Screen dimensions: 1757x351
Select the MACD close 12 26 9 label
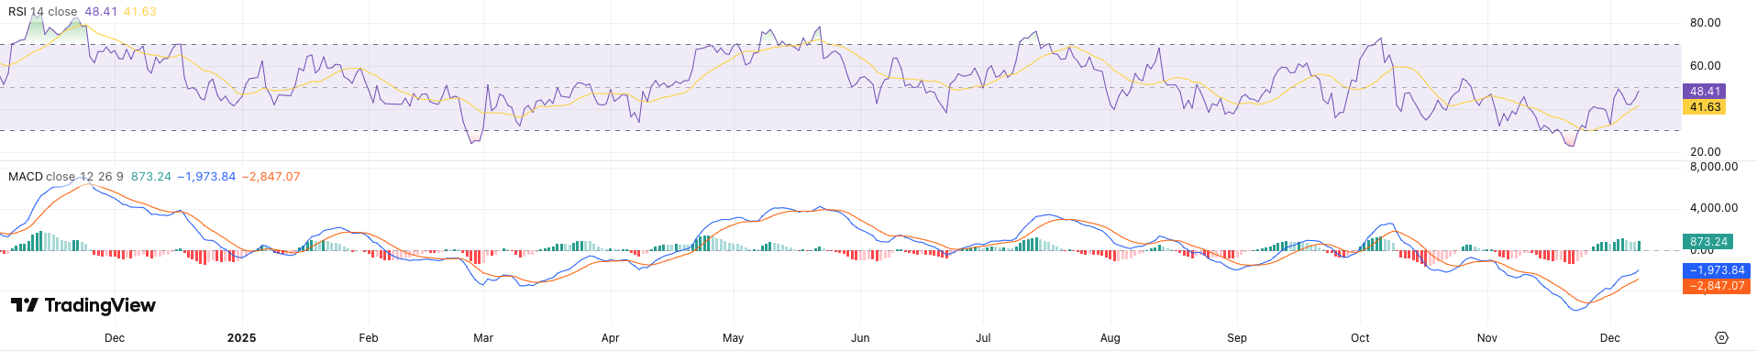(x=66, y=177)
